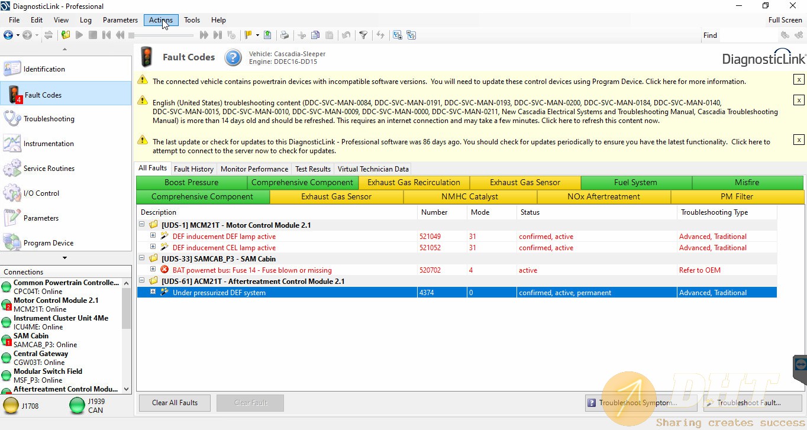Click the Refresh arrows toolbar icon
This screenshot has width=807, height=430.
[380, 35]
